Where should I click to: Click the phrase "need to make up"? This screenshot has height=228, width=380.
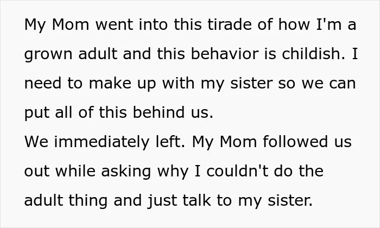pos(91,84)
